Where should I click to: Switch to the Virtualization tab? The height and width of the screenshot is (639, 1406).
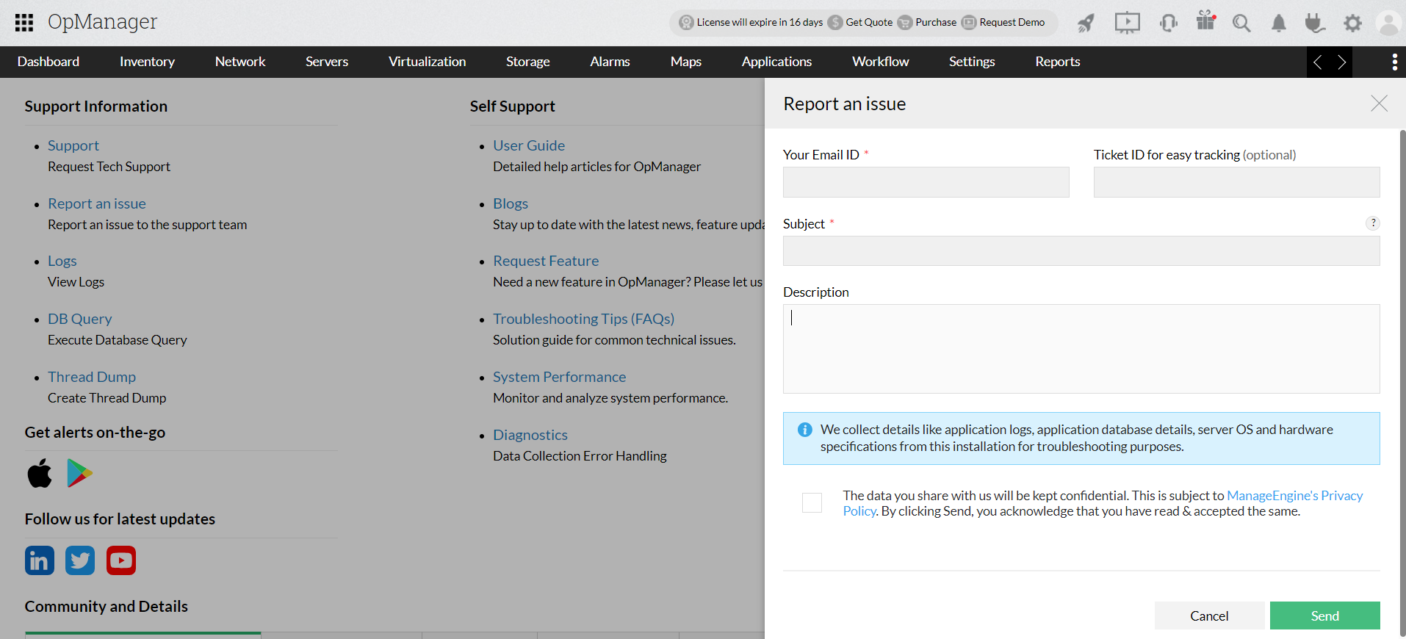click(x=427, y=62)
